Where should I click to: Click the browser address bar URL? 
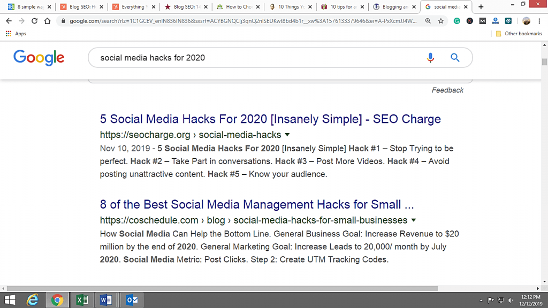click(243, 21)
